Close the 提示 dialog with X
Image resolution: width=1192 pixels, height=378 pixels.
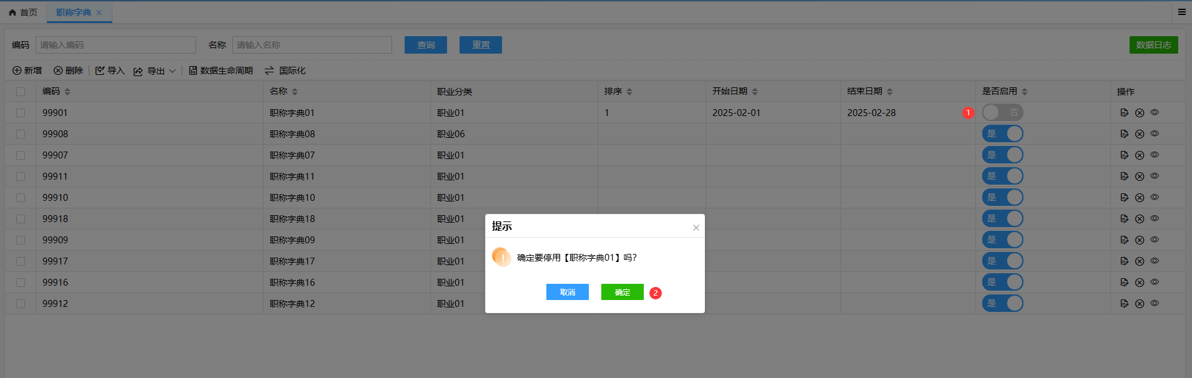click(696, 228)
